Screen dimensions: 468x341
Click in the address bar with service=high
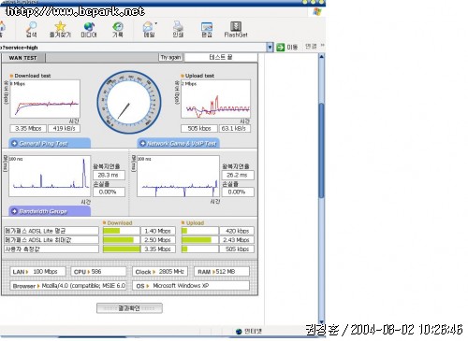(133, 48)
